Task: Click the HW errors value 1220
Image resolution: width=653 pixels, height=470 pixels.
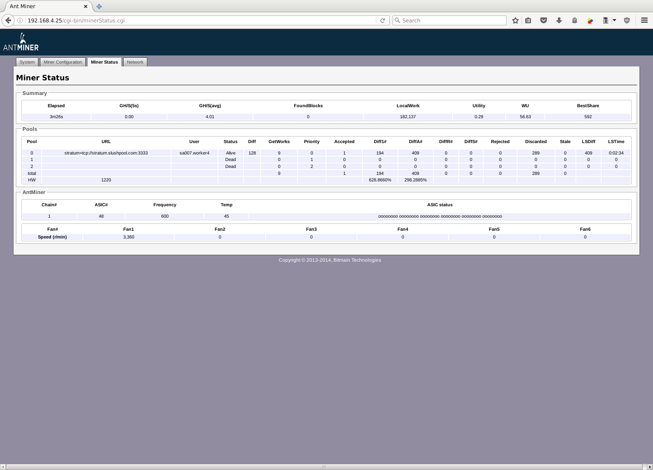Action: (106, 180)
